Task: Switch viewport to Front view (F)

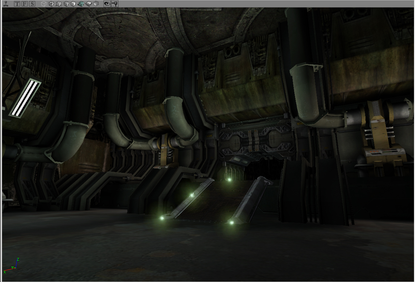Action: pyautogui.click(x=25, y=4)
